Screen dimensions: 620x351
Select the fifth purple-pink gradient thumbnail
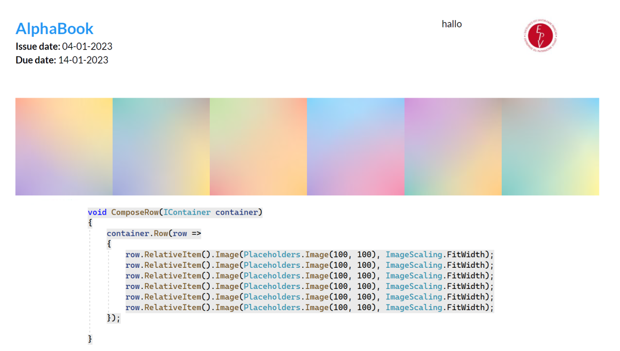(453, 146)
